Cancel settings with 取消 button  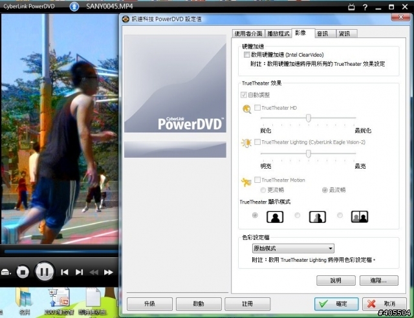coord(384,304)
